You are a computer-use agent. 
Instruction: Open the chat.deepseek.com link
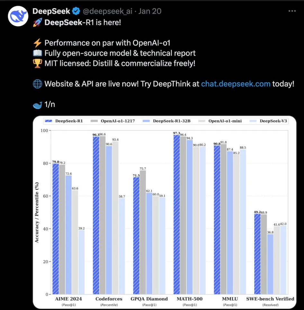[x=236, y=84]
